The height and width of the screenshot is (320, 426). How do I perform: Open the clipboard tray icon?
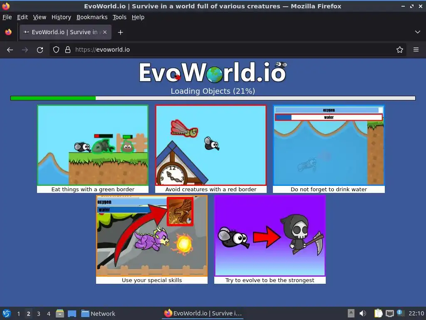(379, 313)
